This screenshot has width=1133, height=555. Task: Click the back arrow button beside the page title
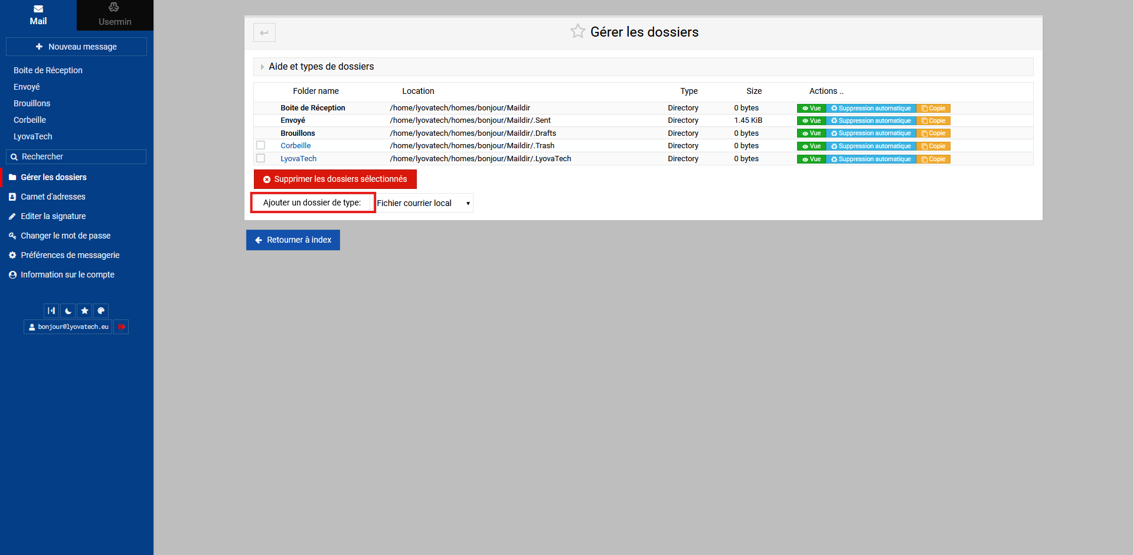265,32
